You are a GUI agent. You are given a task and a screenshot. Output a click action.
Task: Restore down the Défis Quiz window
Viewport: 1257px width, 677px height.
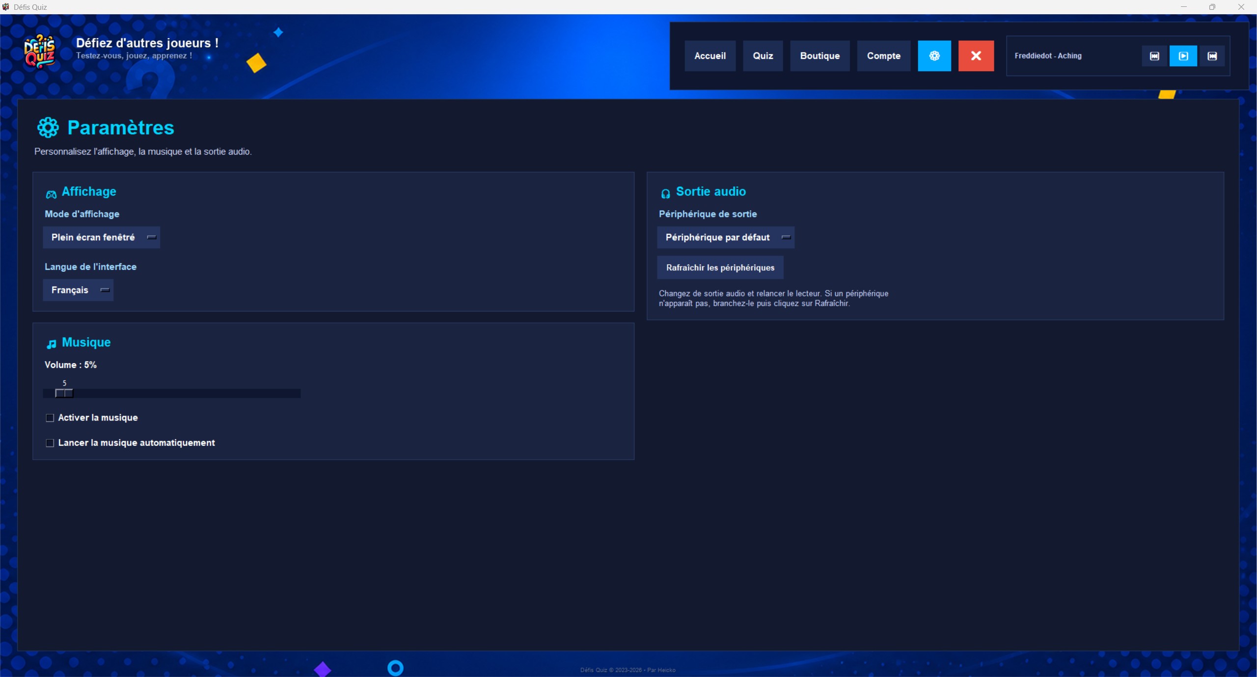tap(1212, 7)
